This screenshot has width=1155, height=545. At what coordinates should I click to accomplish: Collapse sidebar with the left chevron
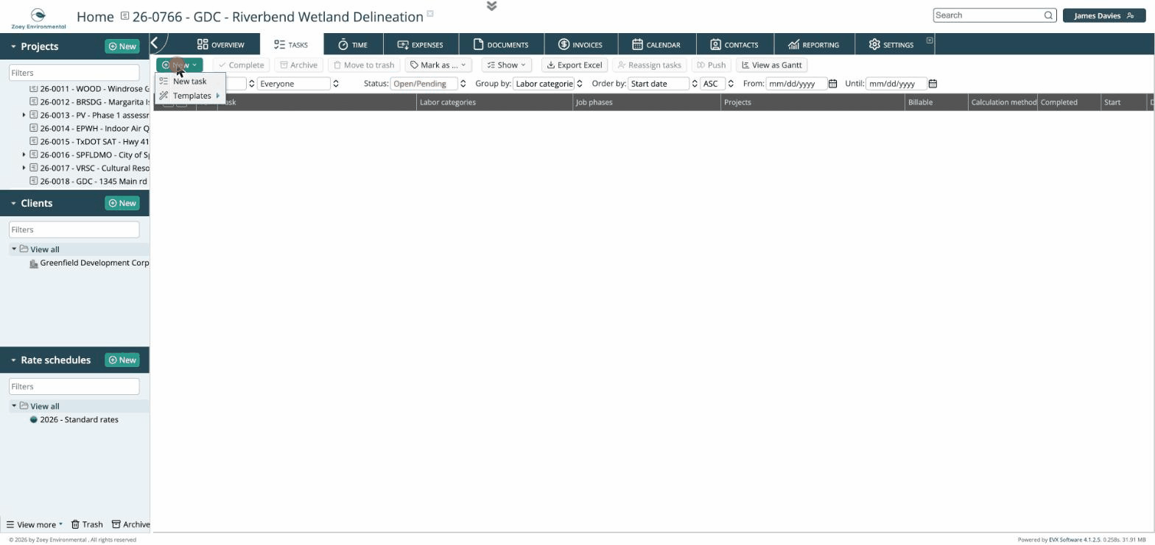click(155, 43)
